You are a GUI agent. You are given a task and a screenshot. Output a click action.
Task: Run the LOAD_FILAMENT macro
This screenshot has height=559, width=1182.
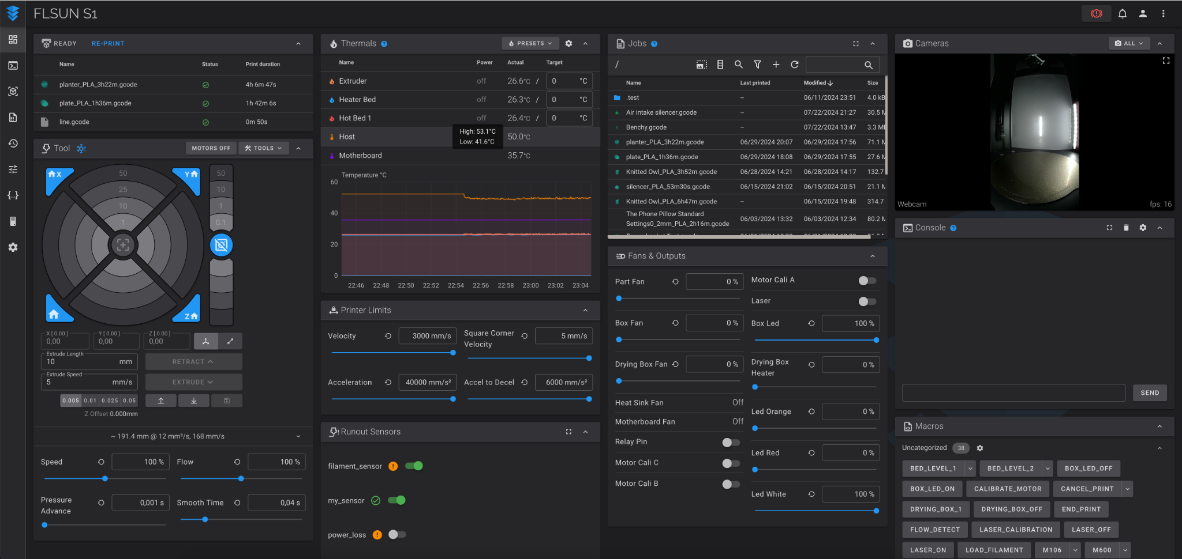[994, 550]
